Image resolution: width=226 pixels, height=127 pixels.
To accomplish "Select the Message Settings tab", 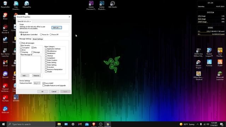I will pyautogui.click(x=25, y=39).
